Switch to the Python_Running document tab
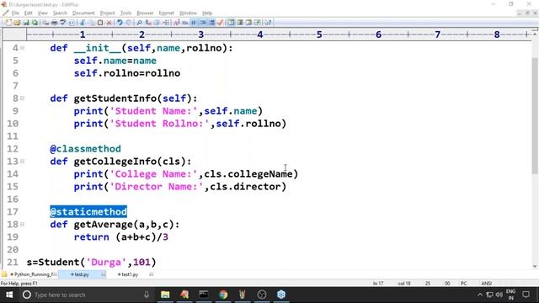 coord(33,274)
